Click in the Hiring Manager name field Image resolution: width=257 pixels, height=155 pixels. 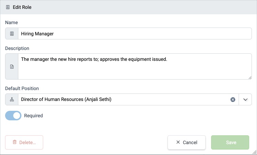[x=135, y=34]
